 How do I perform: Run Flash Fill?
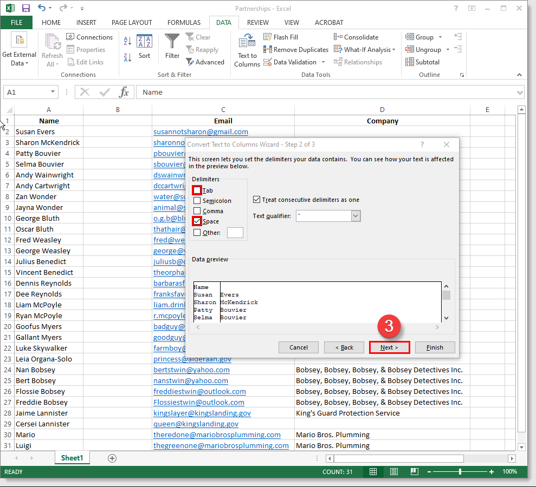(281, 37)
